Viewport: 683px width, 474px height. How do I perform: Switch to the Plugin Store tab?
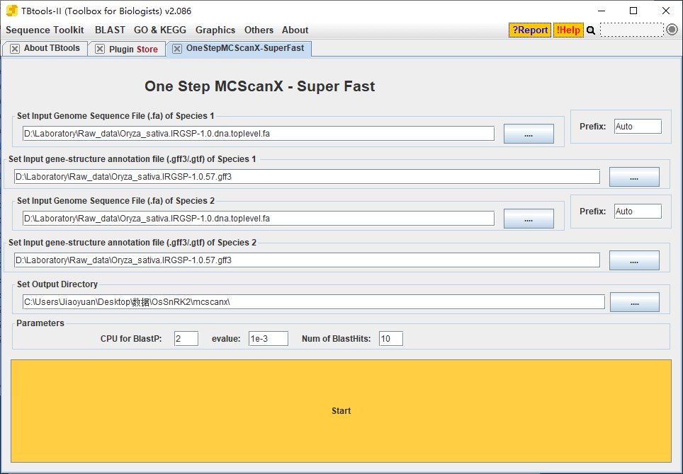point(133,49)
